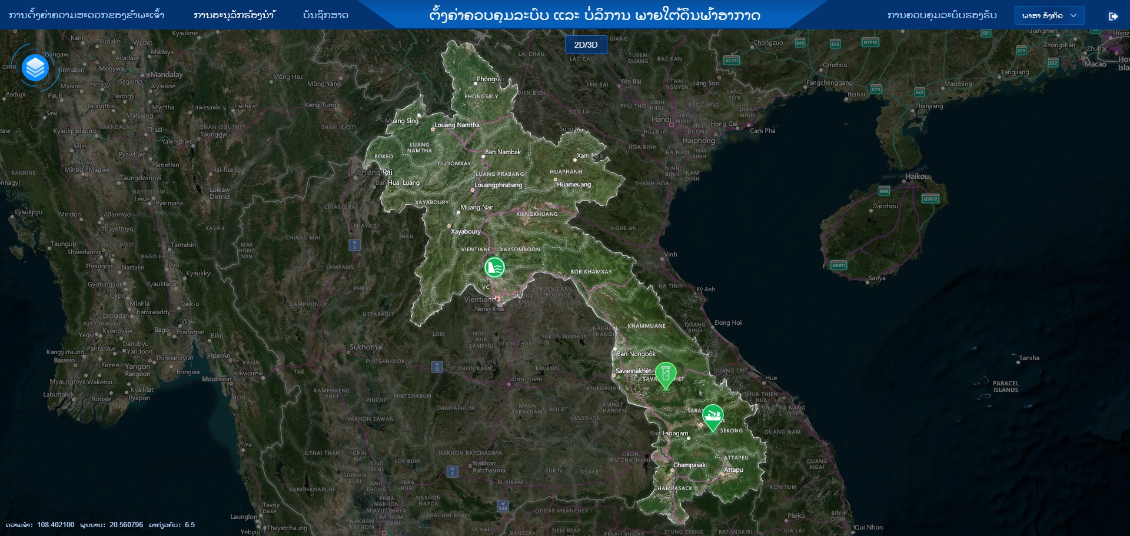The width and height of the screenshot is (1130, 536).
Task: Open the ບັນຊີກສາດ menu item
Action: tap(325, 15)
